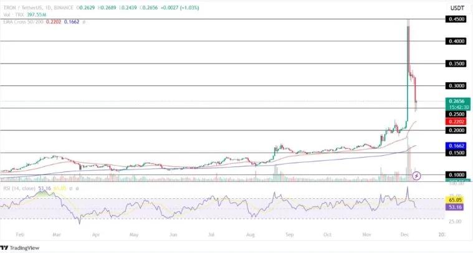This screenshot has height=253, width=473.
Task: Click the Dec date label
Action: (x=404, y=234)
